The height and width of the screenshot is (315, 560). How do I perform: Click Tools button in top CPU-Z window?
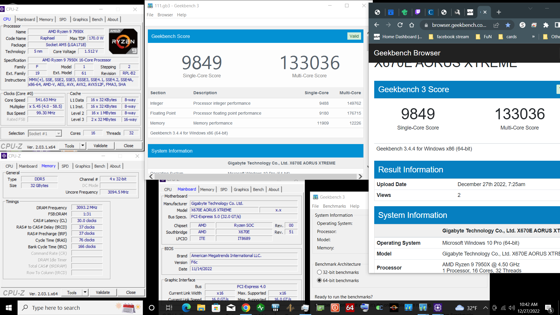coord(69,146)
